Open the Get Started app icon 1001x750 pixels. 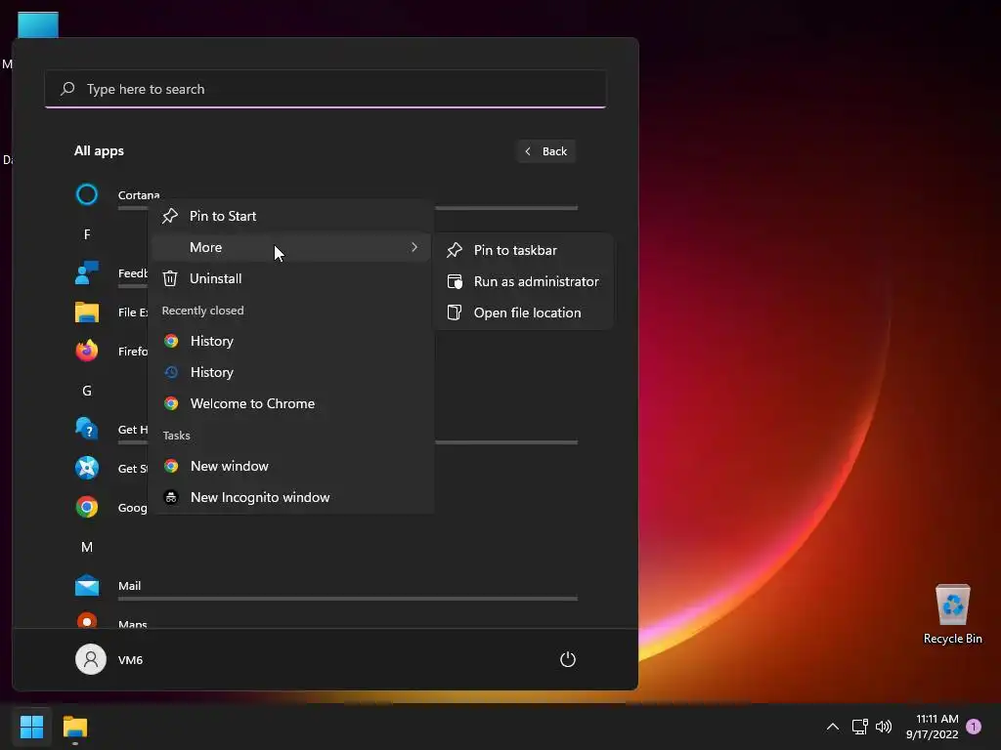pyautogui.click(x=87, y=468)
